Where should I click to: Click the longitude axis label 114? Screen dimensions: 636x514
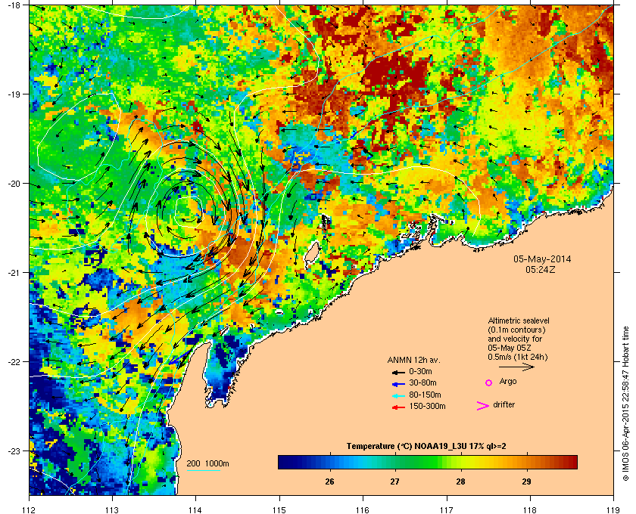tap(196, 509)
